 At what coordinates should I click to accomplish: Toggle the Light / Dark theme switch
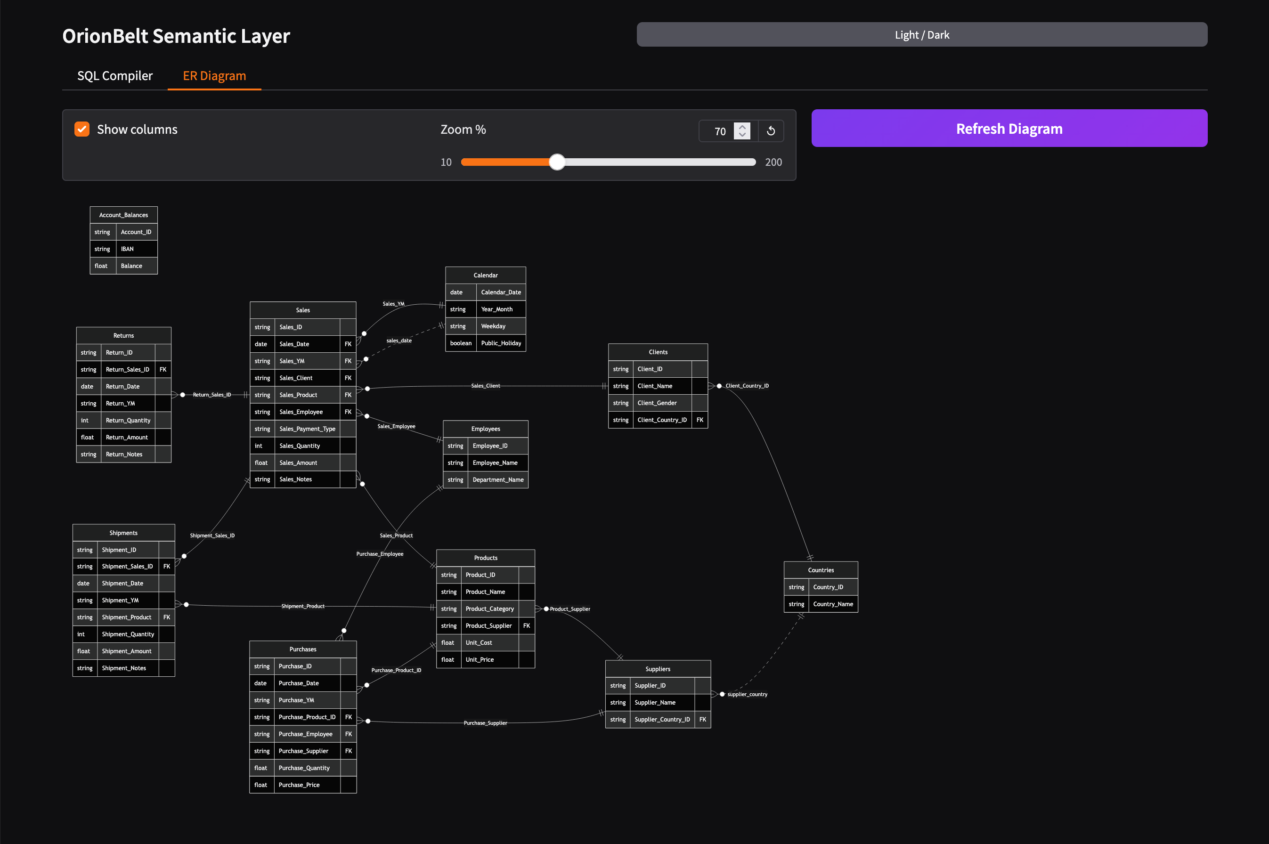[921, 34]
